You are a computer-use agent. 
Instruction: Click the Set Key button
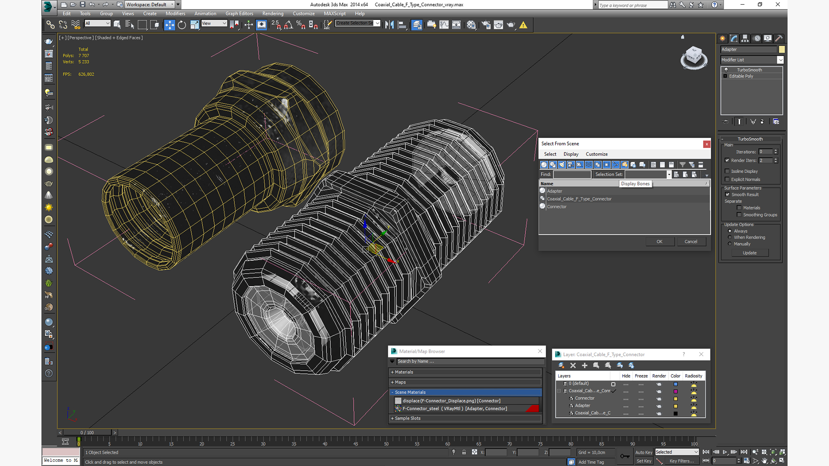pos(643,461)
